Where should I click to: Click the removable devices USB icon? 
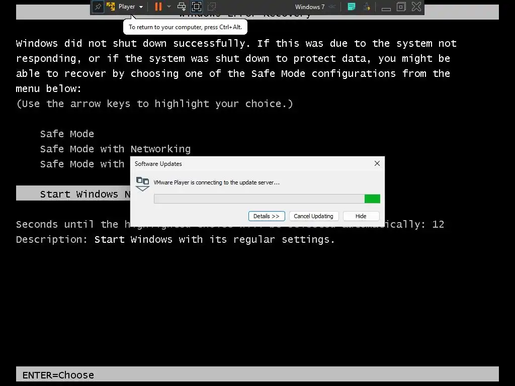367,7
